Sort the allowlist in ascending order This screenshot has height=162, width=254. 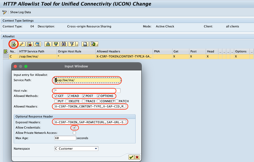click(48, 44)
